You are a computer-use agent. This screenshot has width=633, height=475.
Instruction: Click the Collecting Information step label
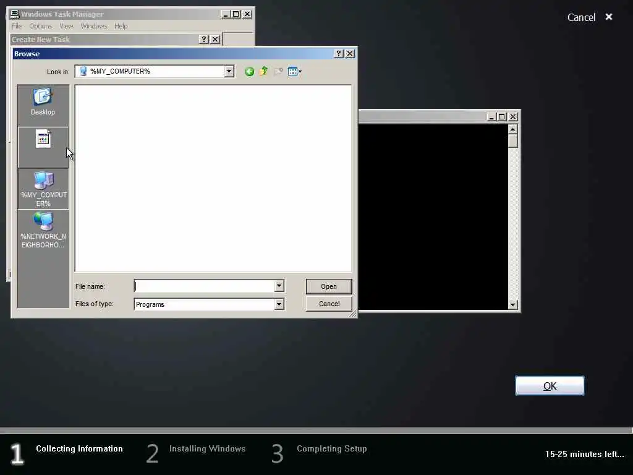(x=79, y=449)
